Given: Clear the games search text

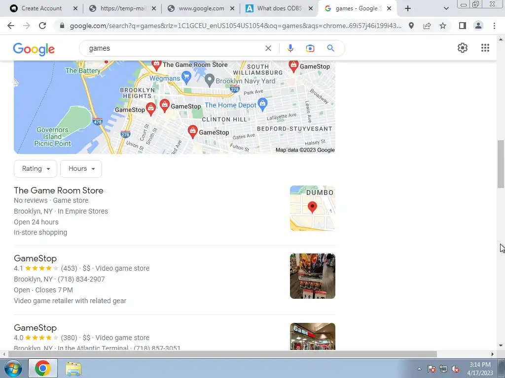Looking at the screenshot, I should point(268,48).
